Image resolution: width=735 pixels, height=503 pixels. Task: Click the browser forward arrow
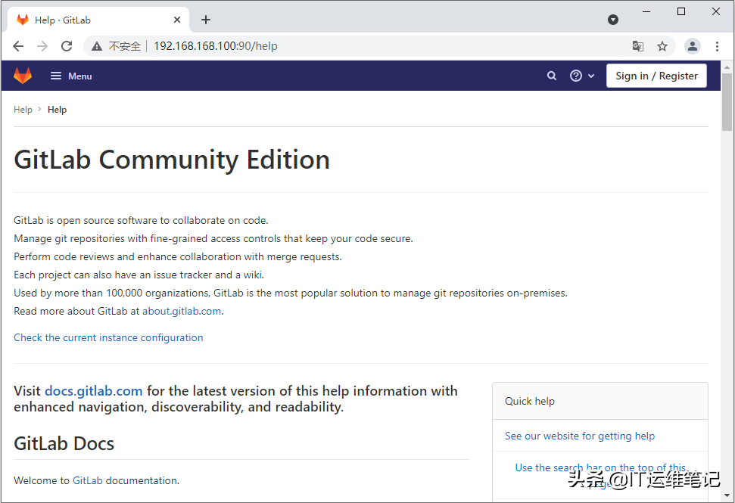42,46
